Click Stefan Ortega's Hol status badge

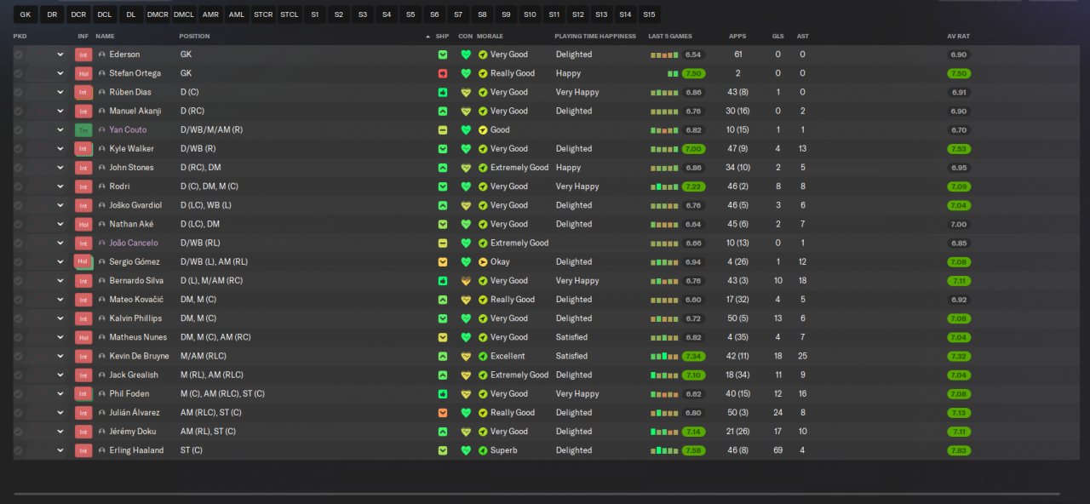click(x=83, y=73)
